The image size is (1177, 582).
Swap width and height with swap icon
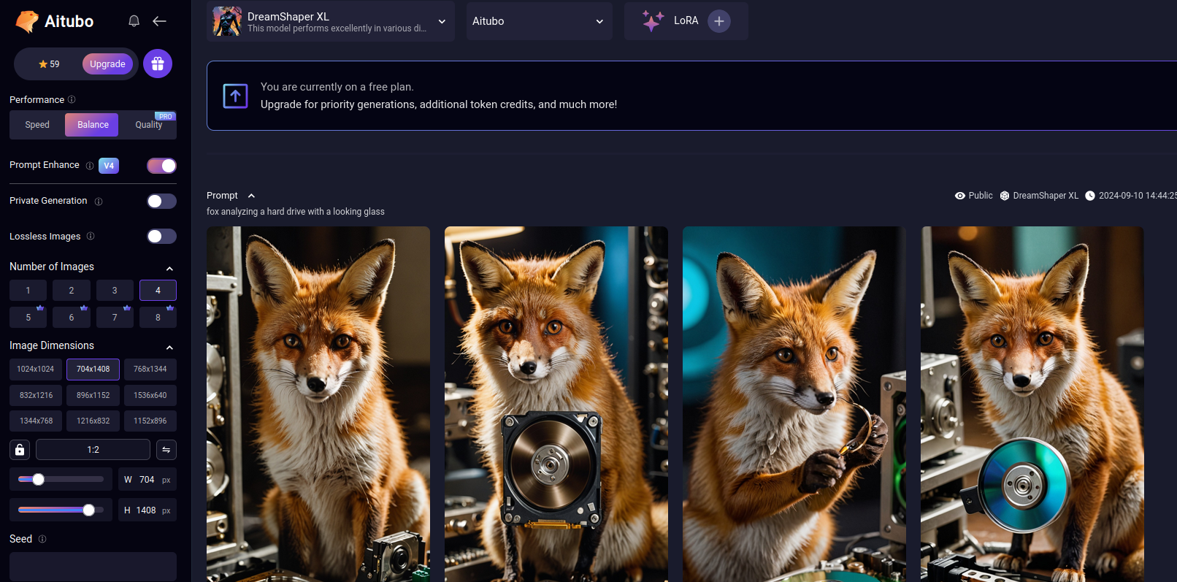coord(166,450)
